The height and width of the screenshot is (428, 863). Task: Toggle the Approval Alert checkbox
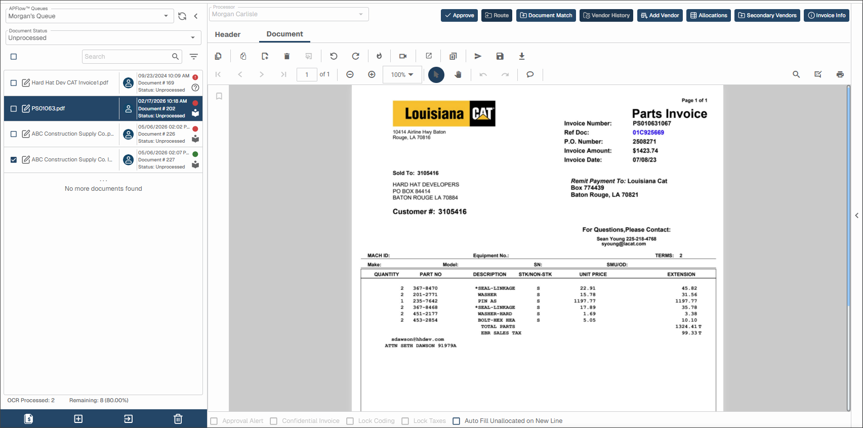(x=214, y=421)
